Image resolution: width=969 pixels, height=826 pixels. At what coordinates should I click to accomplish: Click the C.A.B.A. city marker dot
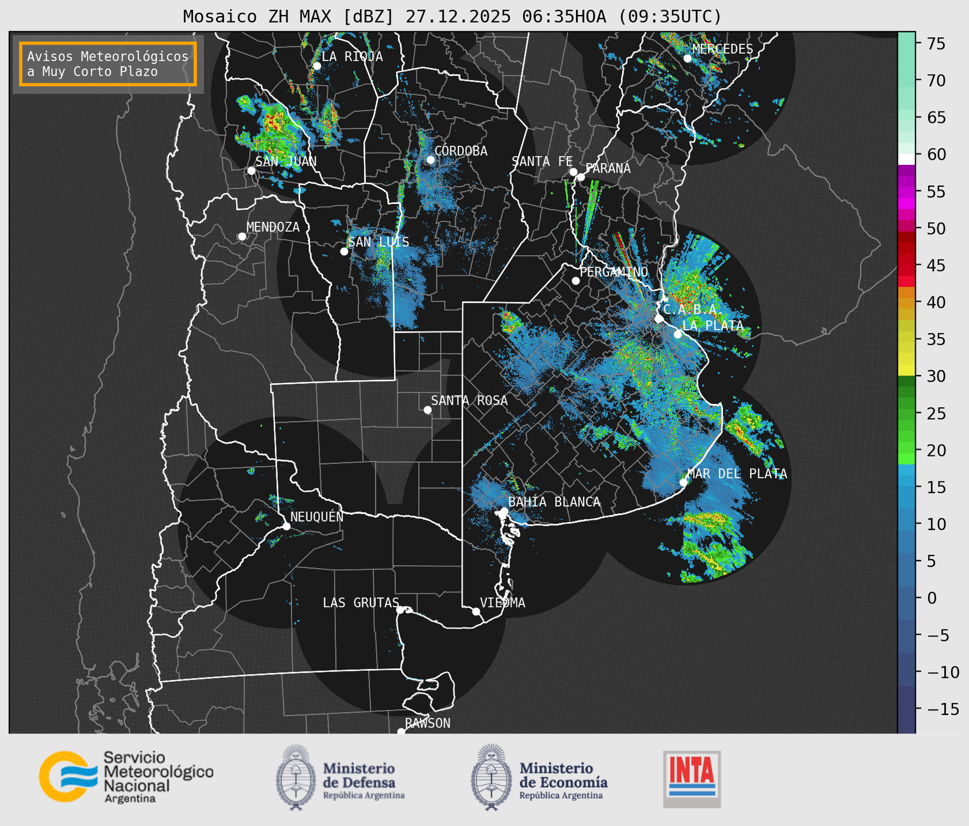[x=659, y=319]
